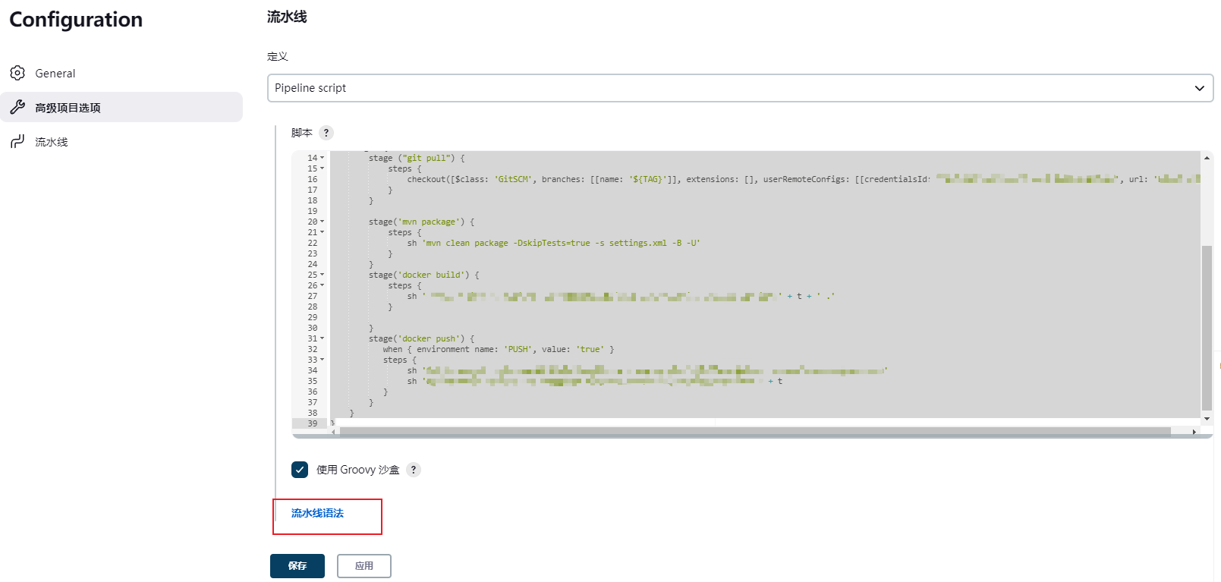The image size is (1221, 582).
Task: Toggle the 使用 Groovy 沙盒 checkbox
Action: pyautogui.click(x=300, y=470)
